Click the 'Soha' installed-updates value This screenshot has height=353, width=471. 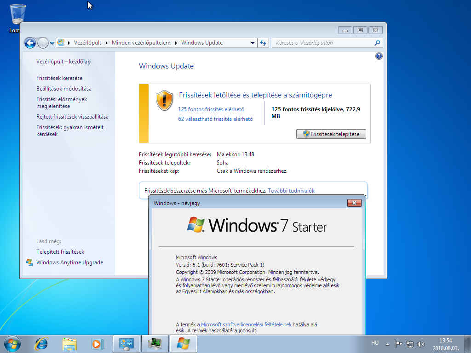point(223,163)
